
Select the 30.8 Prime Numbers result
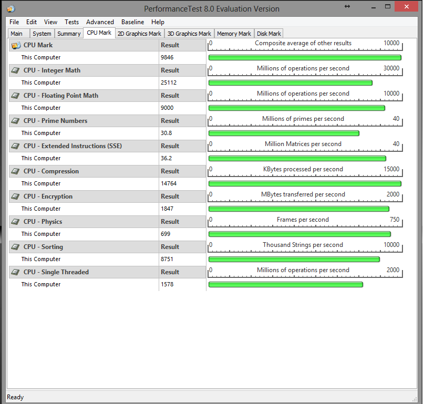pyautogui.click(x=167, y=133)
